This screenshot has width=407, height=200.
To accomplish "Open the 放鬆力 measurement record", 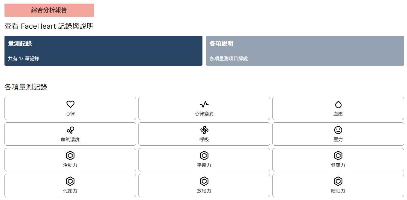I will [204, 185].
